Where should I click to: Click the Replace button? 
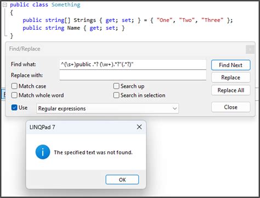click(230, 78)
